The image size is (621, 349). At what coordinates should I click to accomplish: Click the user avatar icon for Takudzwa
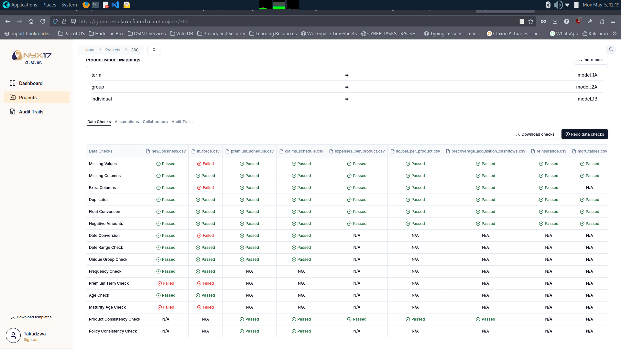tap(13, 336)
